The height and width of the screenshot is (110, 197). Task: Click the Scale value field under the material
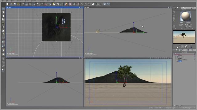(x=188, y=23)
